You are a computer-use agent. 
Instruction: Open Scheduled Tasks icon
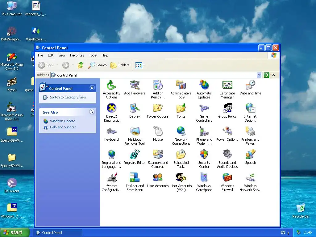click(x=181, y=159)
